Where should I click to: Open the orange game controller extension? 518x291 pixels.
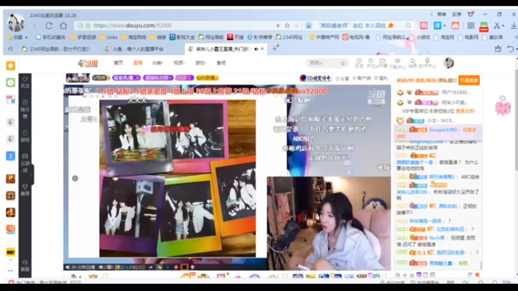455,25
